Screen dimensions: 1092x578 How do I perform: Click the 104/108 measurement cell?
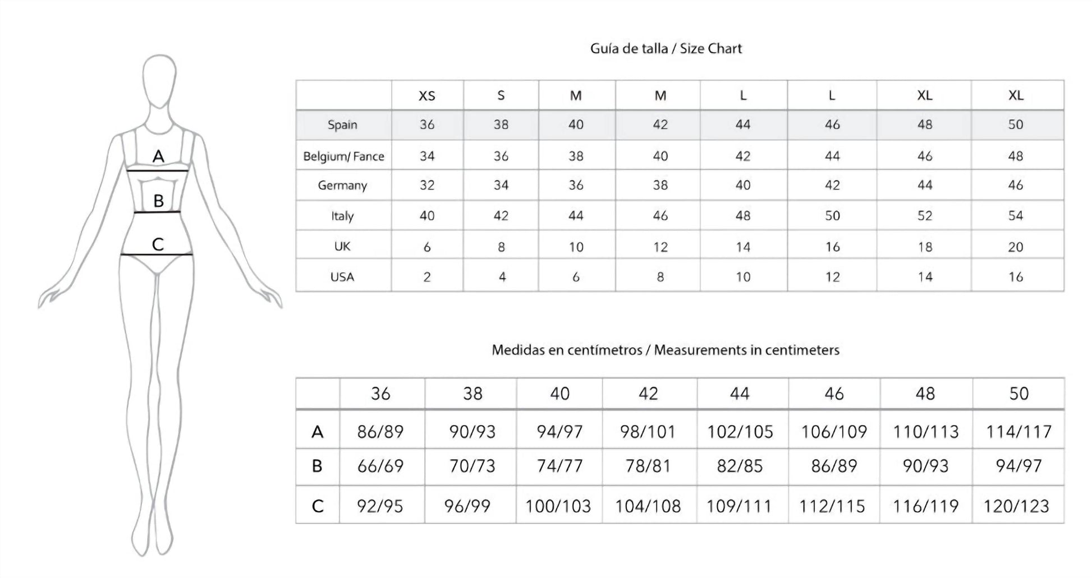[x=648, y=506]
